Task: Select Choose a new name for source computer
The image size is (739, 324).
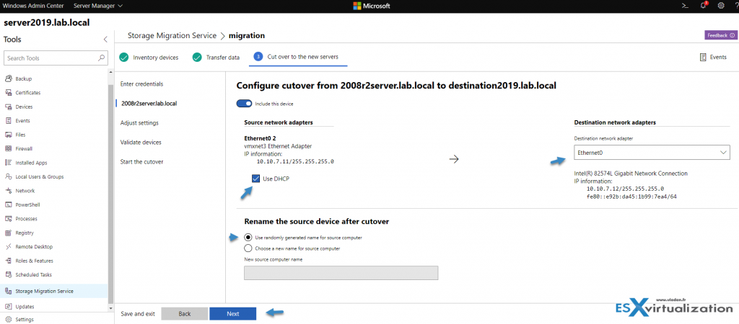Action: pyautogui.click(x=248, y=248)
